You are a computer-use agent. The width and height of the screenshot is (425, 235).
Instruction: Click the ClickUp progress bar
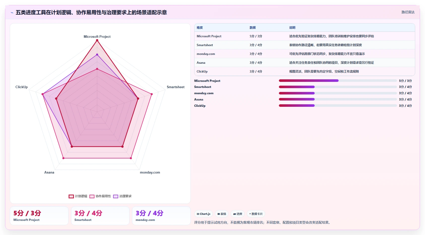338,106
